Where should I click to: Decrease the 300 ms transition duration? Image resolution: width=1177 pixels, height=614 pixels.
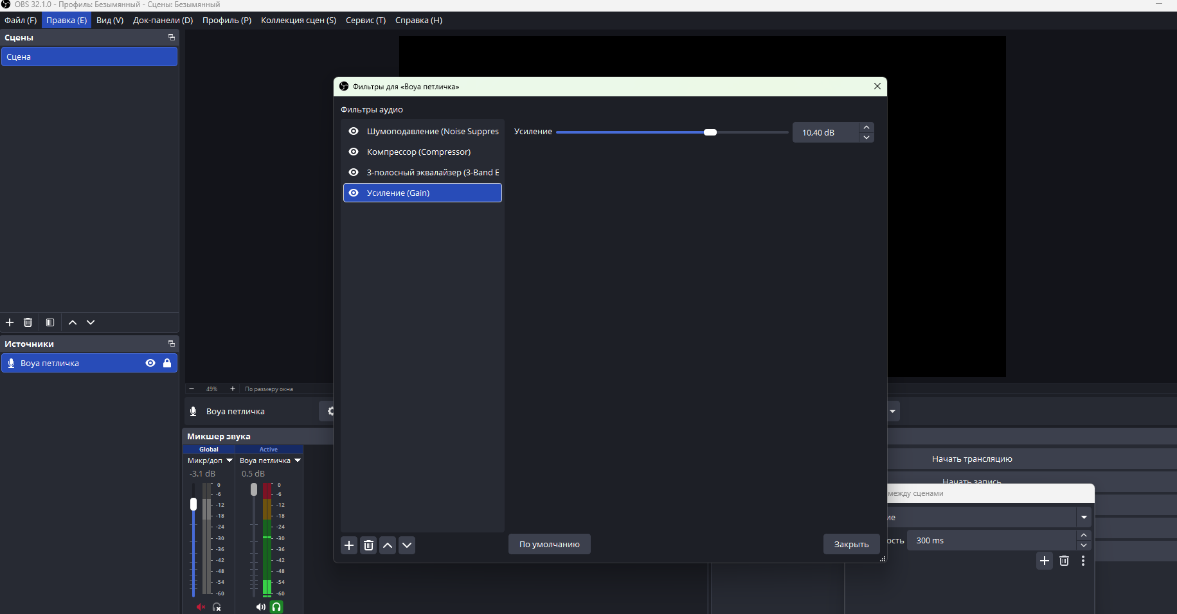[1084, 545]
